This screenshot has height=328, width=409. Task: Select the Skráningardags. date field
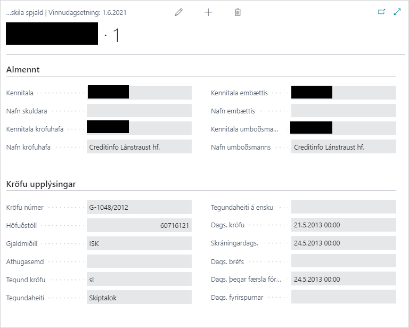point(343,243)
